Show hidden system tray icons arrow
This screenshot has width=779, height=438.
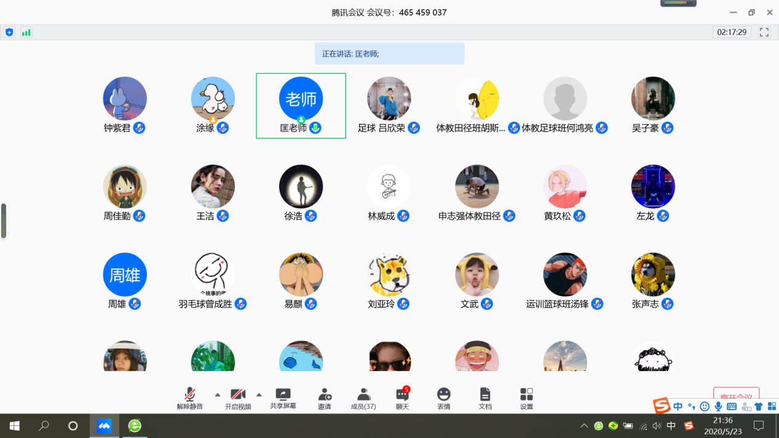584,426
